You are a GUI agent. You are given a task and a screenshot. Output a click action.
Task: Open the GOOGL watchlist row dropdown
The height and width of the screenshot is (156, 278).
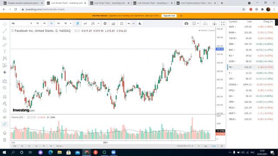click(238, 85)
